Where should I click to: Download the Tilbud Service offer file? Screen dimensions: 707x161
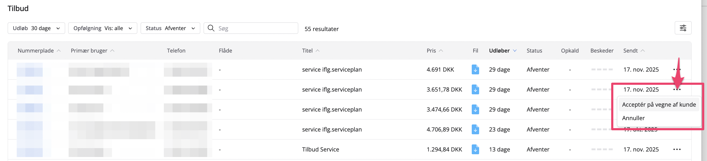pyautogui.click(x=475, y=149)
